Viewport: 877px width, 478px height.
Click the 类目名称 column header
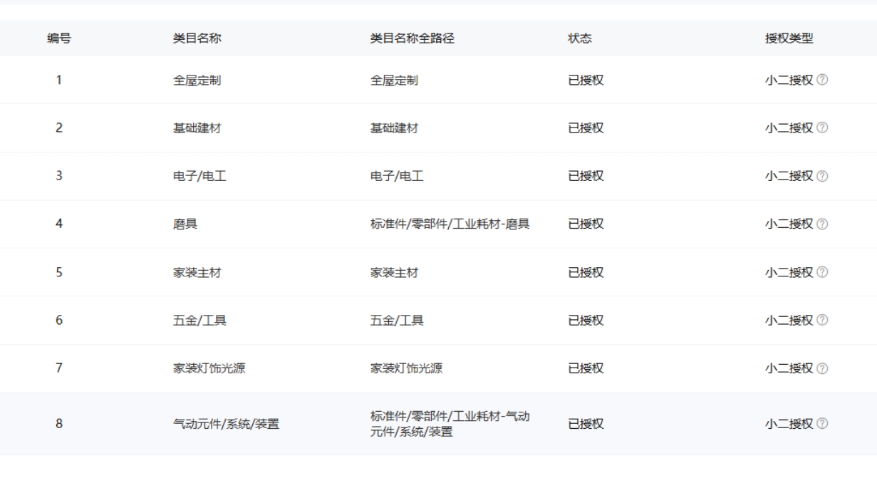coord(187,38)
